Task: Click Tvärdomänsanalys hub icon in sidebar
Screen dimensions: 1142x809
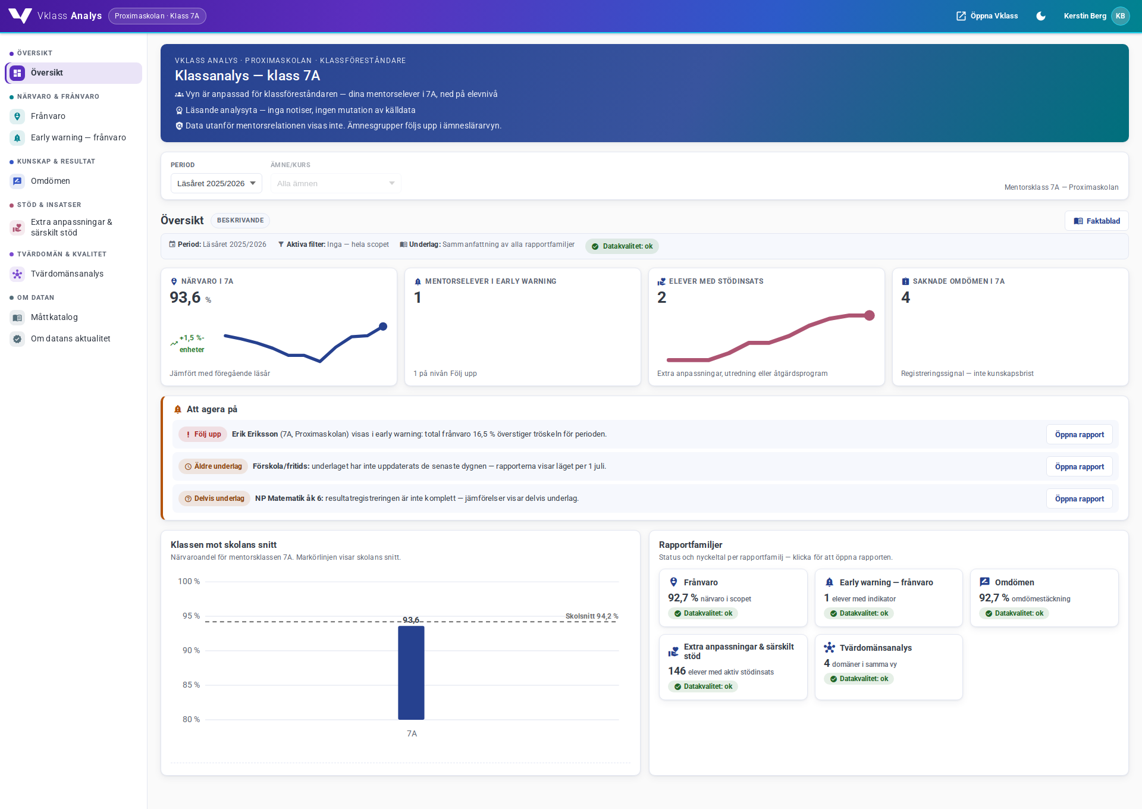Action: point(17,274)
